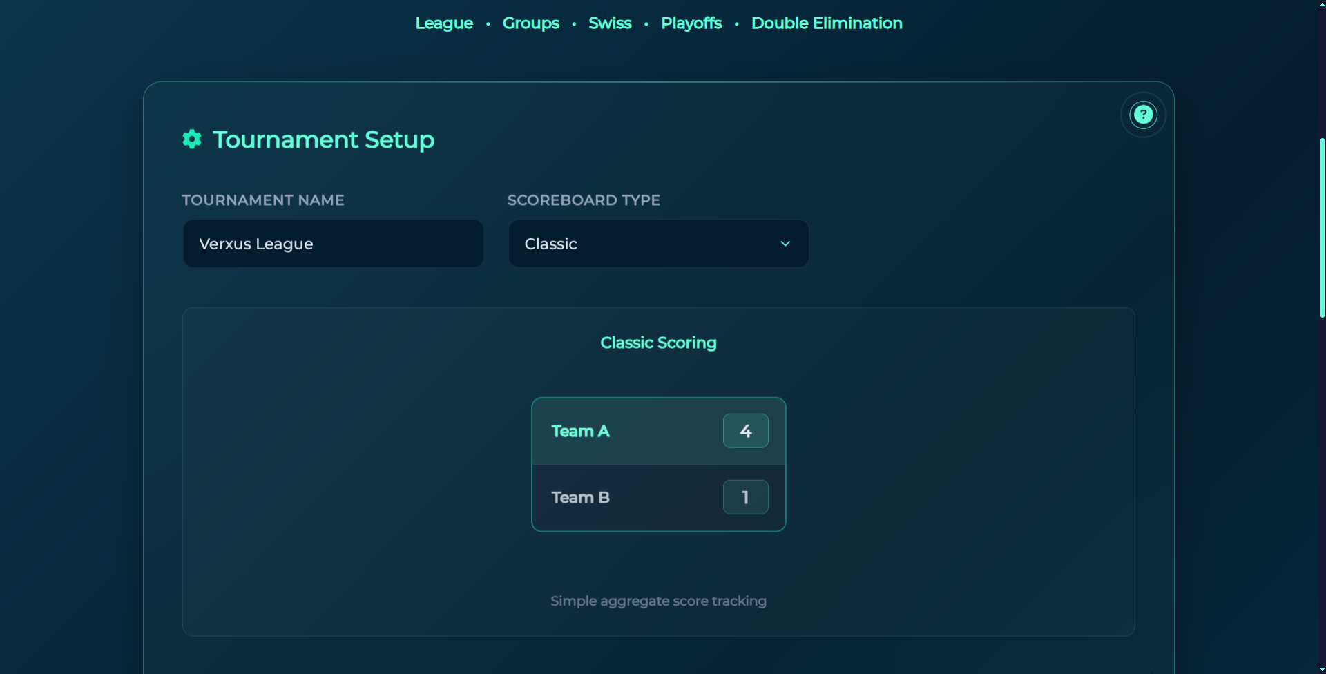Click the scroll-down arrow on the right edge
The height and width of the screenshot is (674, 1326).
pos(1321,668)
